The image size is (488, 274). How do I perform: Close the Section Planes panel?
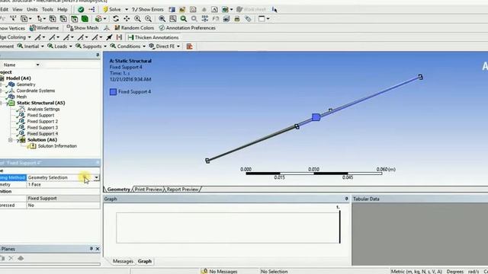(98, 249)
